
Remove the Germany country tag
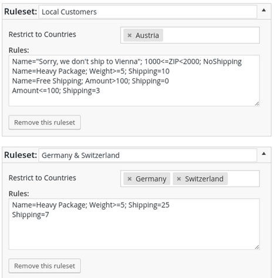pyautogui.click(x=129, y=179)
